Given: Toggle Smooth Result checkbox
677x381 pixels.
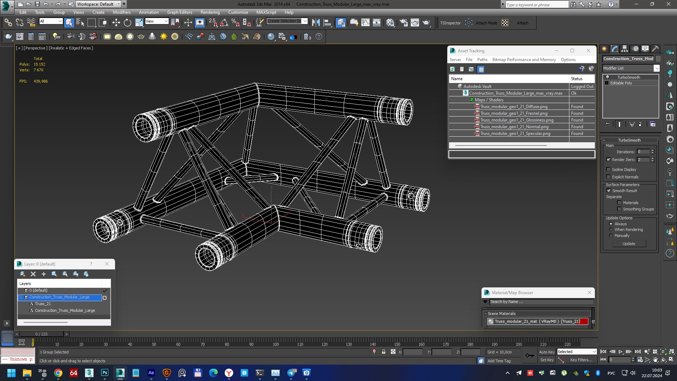Looking at the screenshot, I should click(x=609, y=191).
